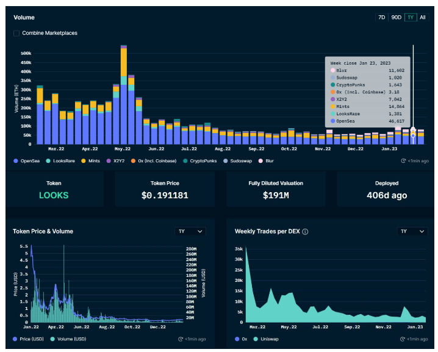The height and width of the screenshot is (352, 438).
Task: Click Token Price value $0.191181
Action: (165, 195)
